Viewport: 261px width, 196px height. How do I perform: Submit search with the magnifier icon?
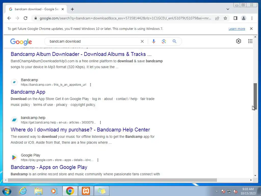coord(174,41)
